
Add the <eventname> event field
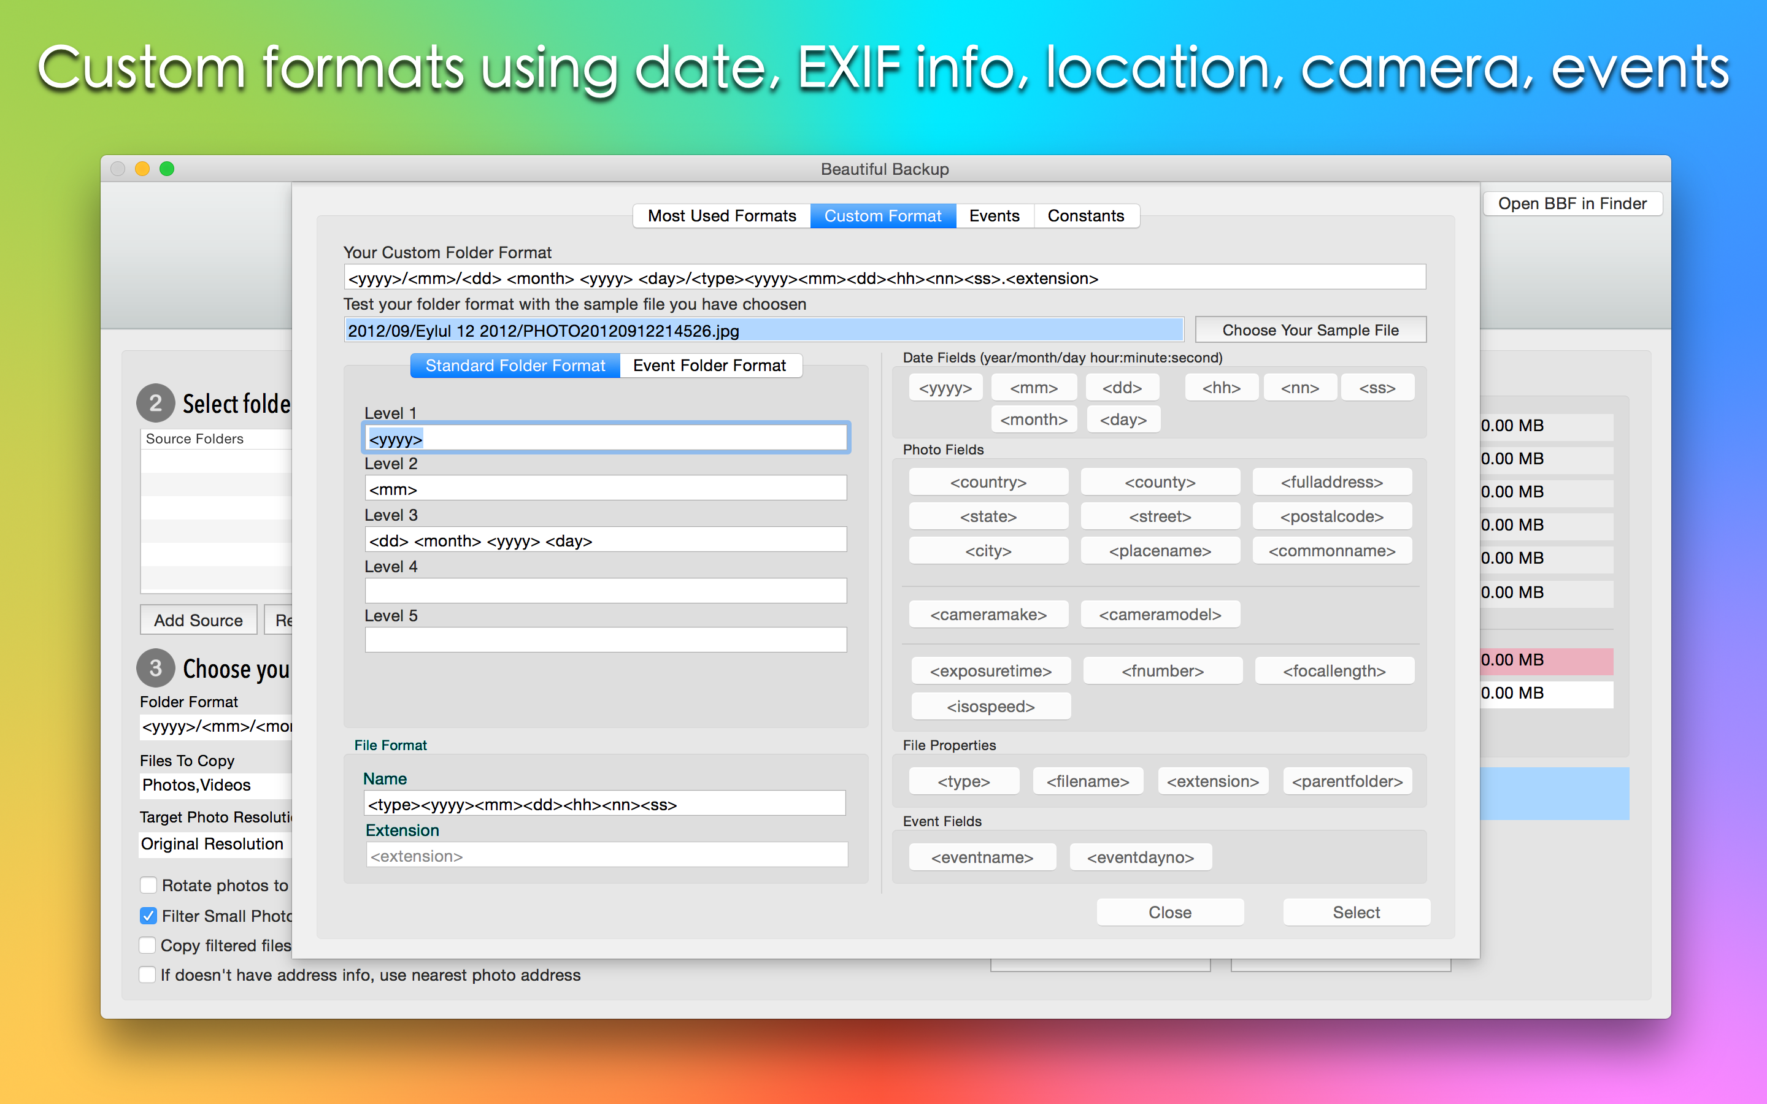(981, 857)
